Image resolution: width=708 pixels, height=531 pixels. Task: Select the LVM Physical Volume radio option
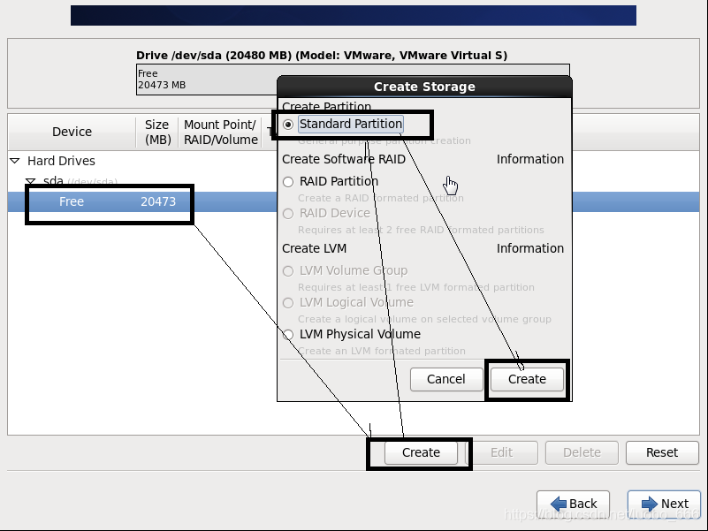coord(288,335)
